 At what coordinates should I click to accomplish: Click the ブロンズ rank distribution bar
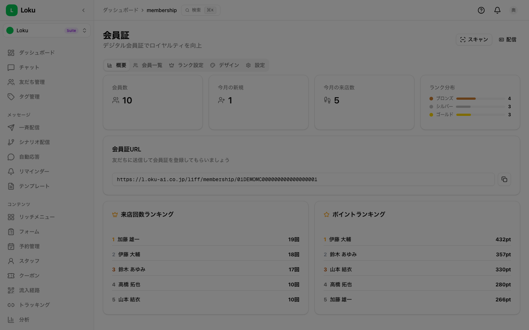pyautogui.click(x=481, y=99)
